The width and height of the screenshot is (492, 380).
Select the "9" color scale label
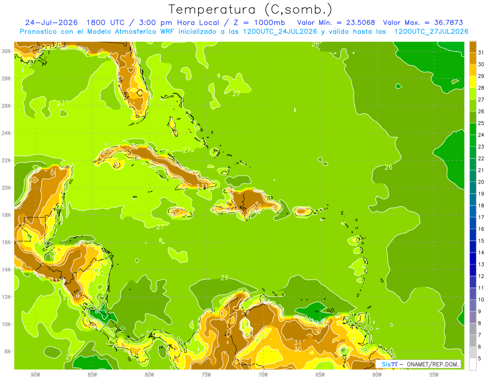click(480, 312)
